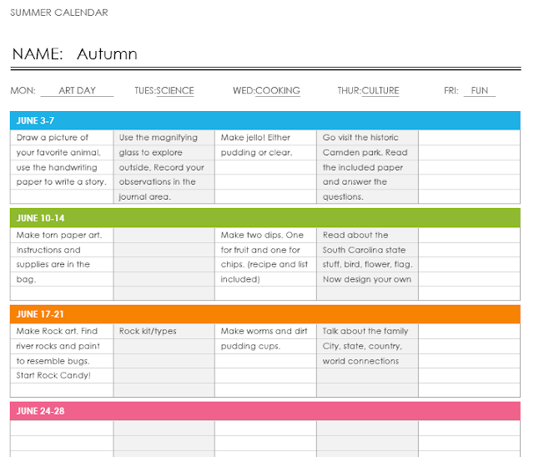534x457 pixels.
Task: Click the 'Talk about the family' cell
Action: pyautogui.click(x=365, y=331)
